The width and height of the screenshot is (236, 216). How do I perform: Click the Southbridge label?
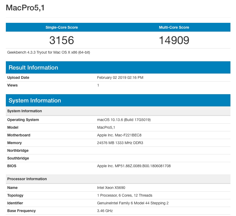click(18, 158)
